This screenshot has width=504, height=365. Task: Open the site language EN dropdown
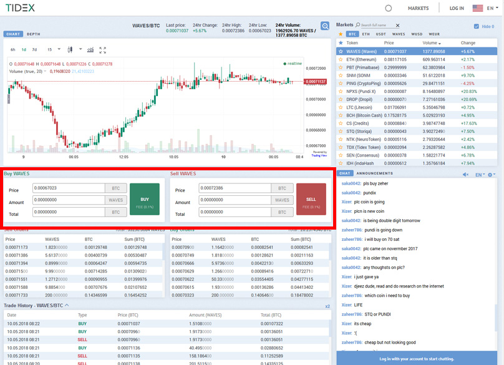point(492,8)
